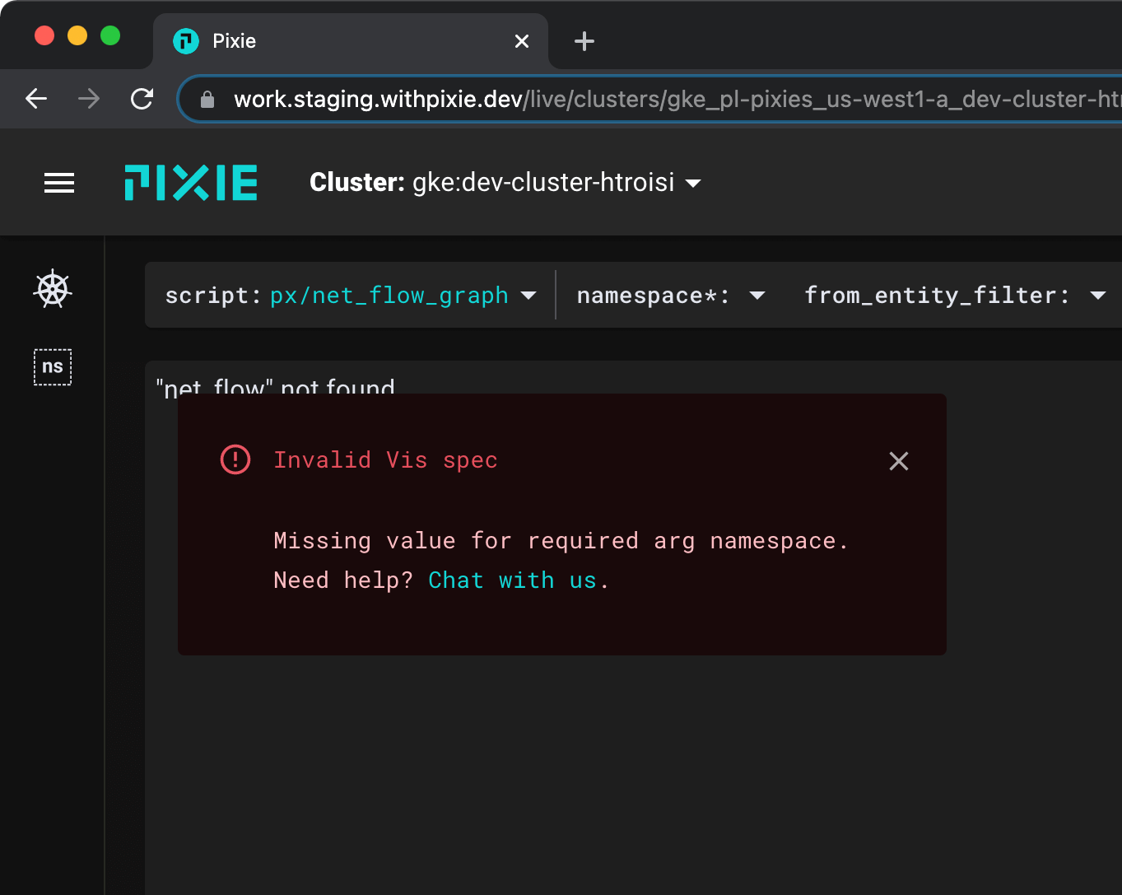Select the Pixie browser tab
1122x895 pixels.
coord(329,41)
